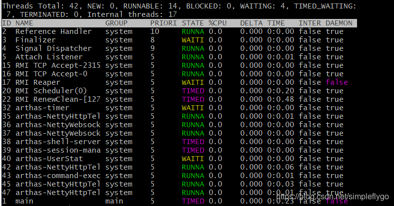Select the 'Attach Listener' thread name
Screen dimensions: 394x206
(x=49, y=57)
